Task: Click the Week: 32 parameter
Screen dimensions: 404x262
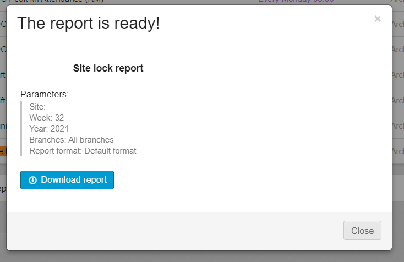Action: tap(47, 118)
